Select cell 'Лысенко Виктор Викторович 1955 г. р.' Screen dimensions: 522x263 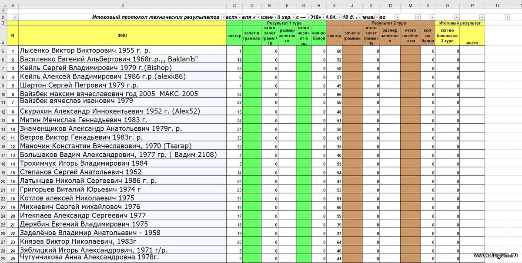(123, 51)
